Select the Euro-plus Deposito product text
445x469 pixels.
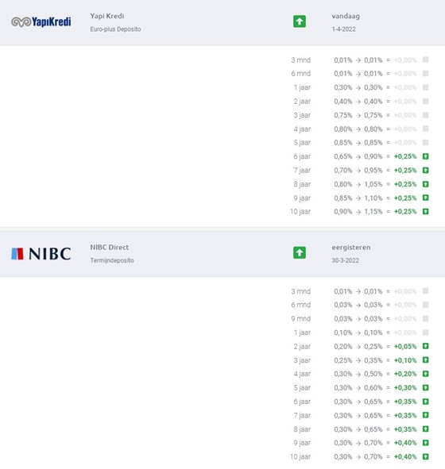pyautogui.click(x=115, y=29)
